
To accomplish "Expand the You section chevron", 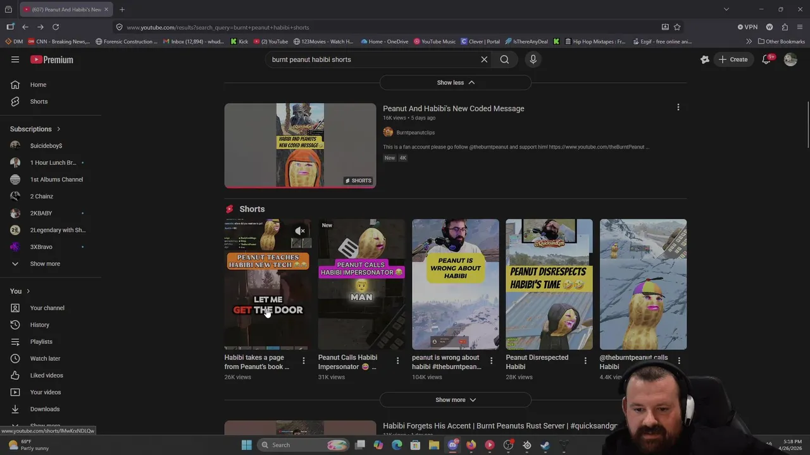I will [x=28, y=291].
